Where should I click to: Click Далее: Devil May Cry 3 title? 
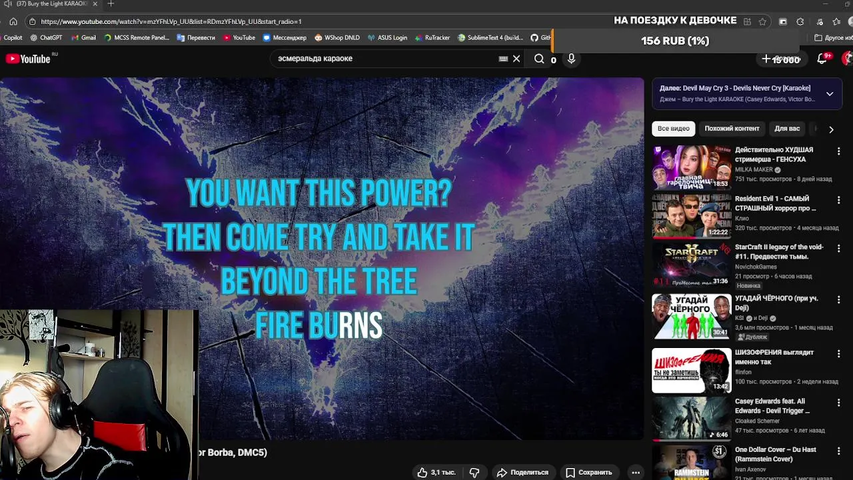pyautogui.click(x=735, y=88)
